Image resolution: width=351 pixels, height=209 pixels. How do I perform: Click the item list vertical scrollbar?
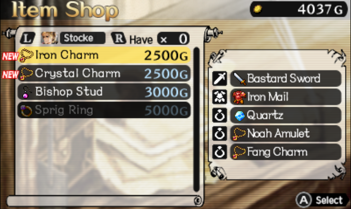(x=196, y=119)
